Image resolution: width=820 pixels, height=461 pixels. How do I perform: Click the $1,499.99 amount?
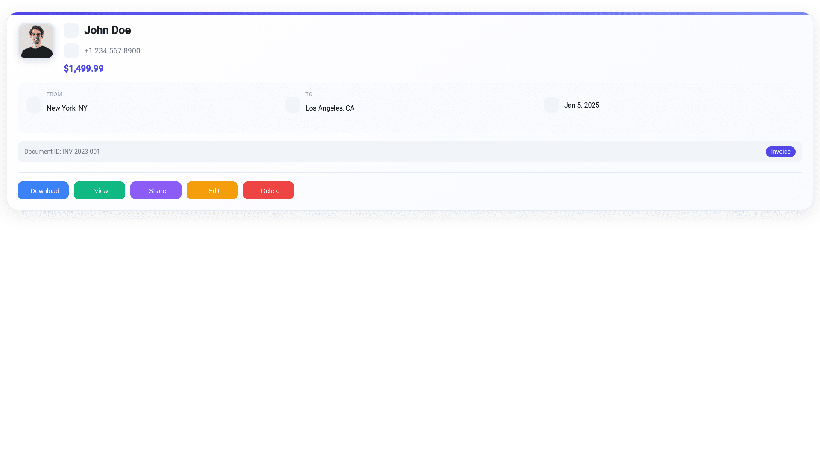[84, 68]
